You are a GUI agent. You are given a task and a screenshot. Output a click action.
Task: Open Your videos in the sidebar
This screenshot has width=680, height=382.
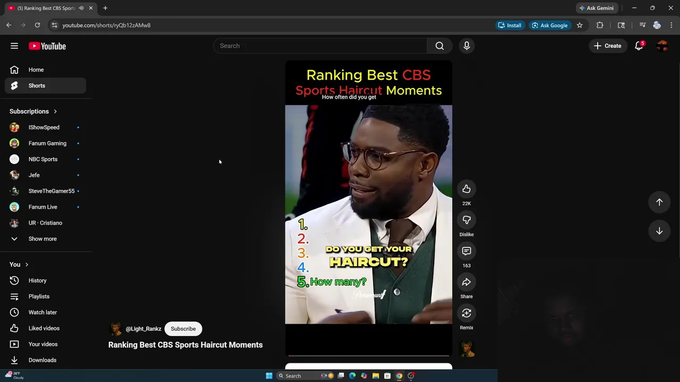coord(46,344)
